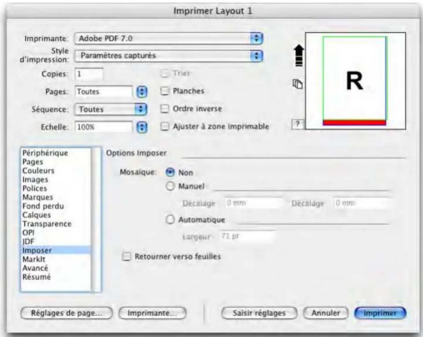The height and width of the screenshot is (337, 423).
Task: Select JDF in the options list
Action: click(x=56, y=242)
